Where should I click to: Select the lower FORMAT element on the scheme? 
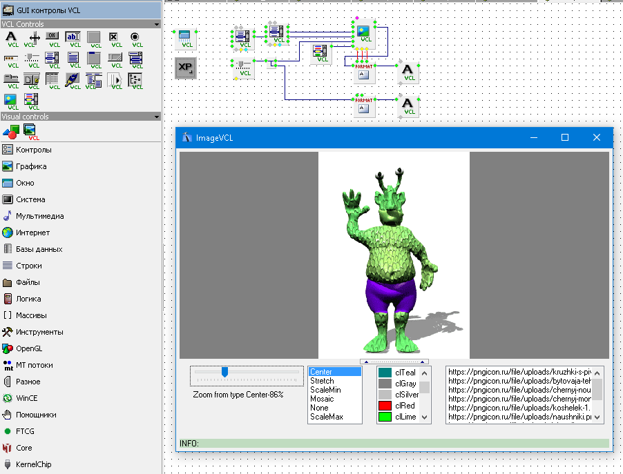coord(364,106)
